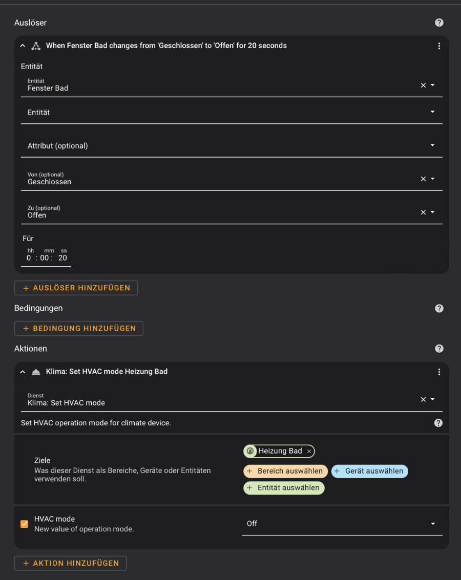The width and height of the screenshot is (461, 580).
Task: Click the Bedingung hinzufügen button
Action: pos(78,329)
